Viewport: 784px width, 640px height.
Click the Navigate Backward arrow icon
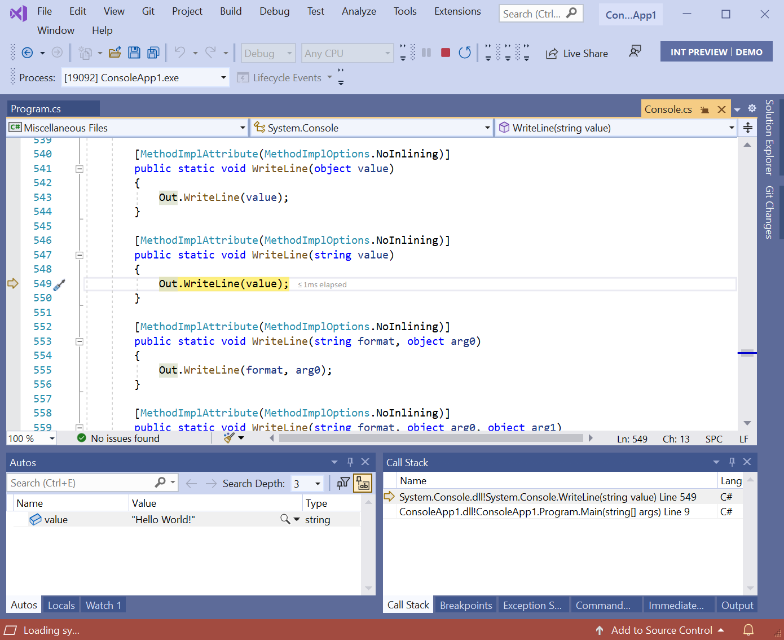pyautogui.click(x=27, y=53)
